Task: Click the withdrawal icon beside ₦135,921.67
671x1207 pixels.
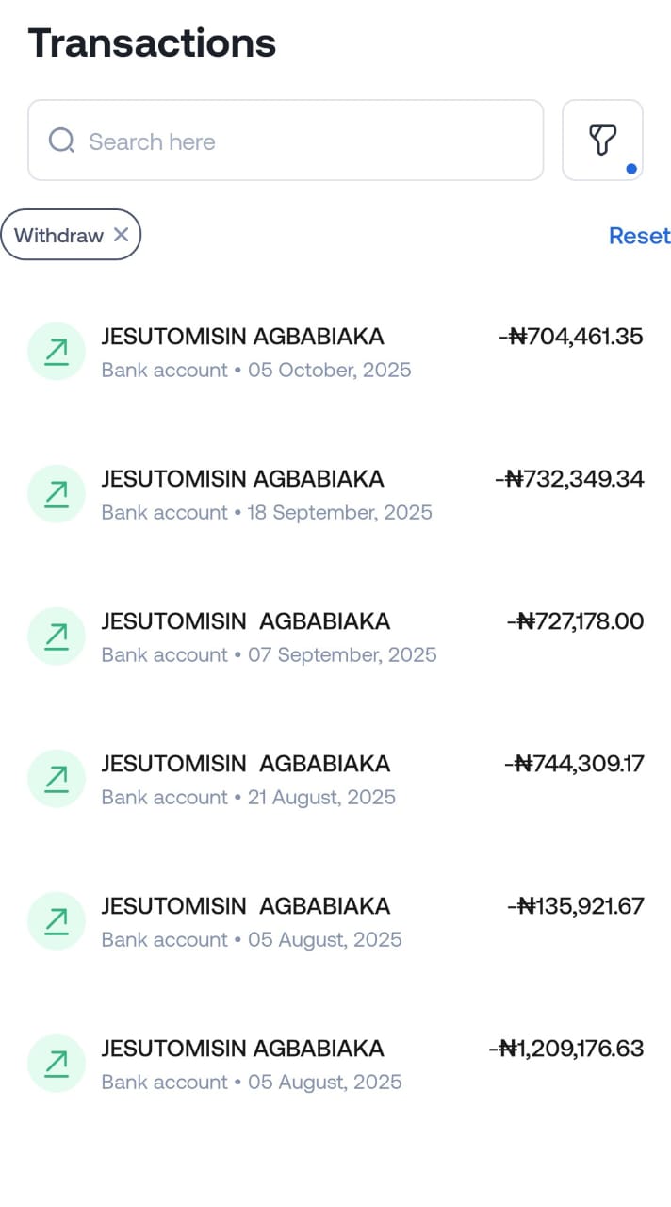Action: (57, 921)
